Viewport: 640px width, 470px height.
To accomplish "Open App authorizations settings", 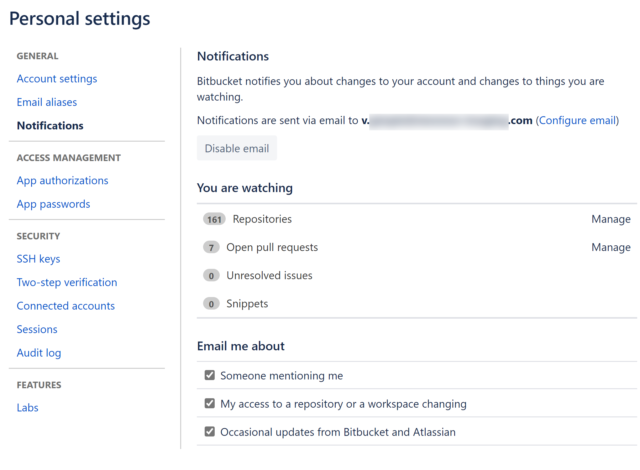I will click(62, 180).
